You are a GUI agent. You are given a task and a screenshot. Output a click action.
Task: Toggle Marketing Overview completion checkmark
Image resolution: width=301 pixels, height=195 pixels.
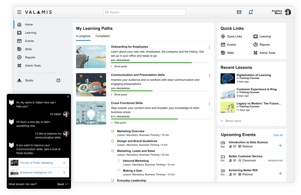click(113, 131)
